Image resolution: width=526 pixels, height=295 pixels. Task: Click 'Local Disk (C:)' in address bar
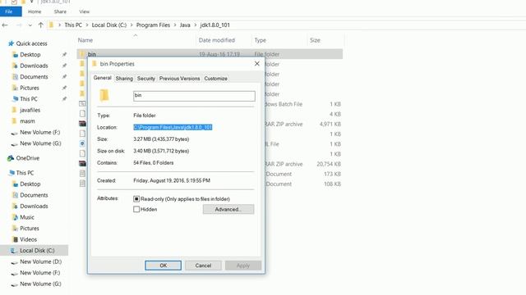(109, 25)
